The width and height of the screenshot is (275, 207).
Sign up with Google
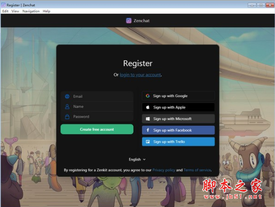[178, 96]
